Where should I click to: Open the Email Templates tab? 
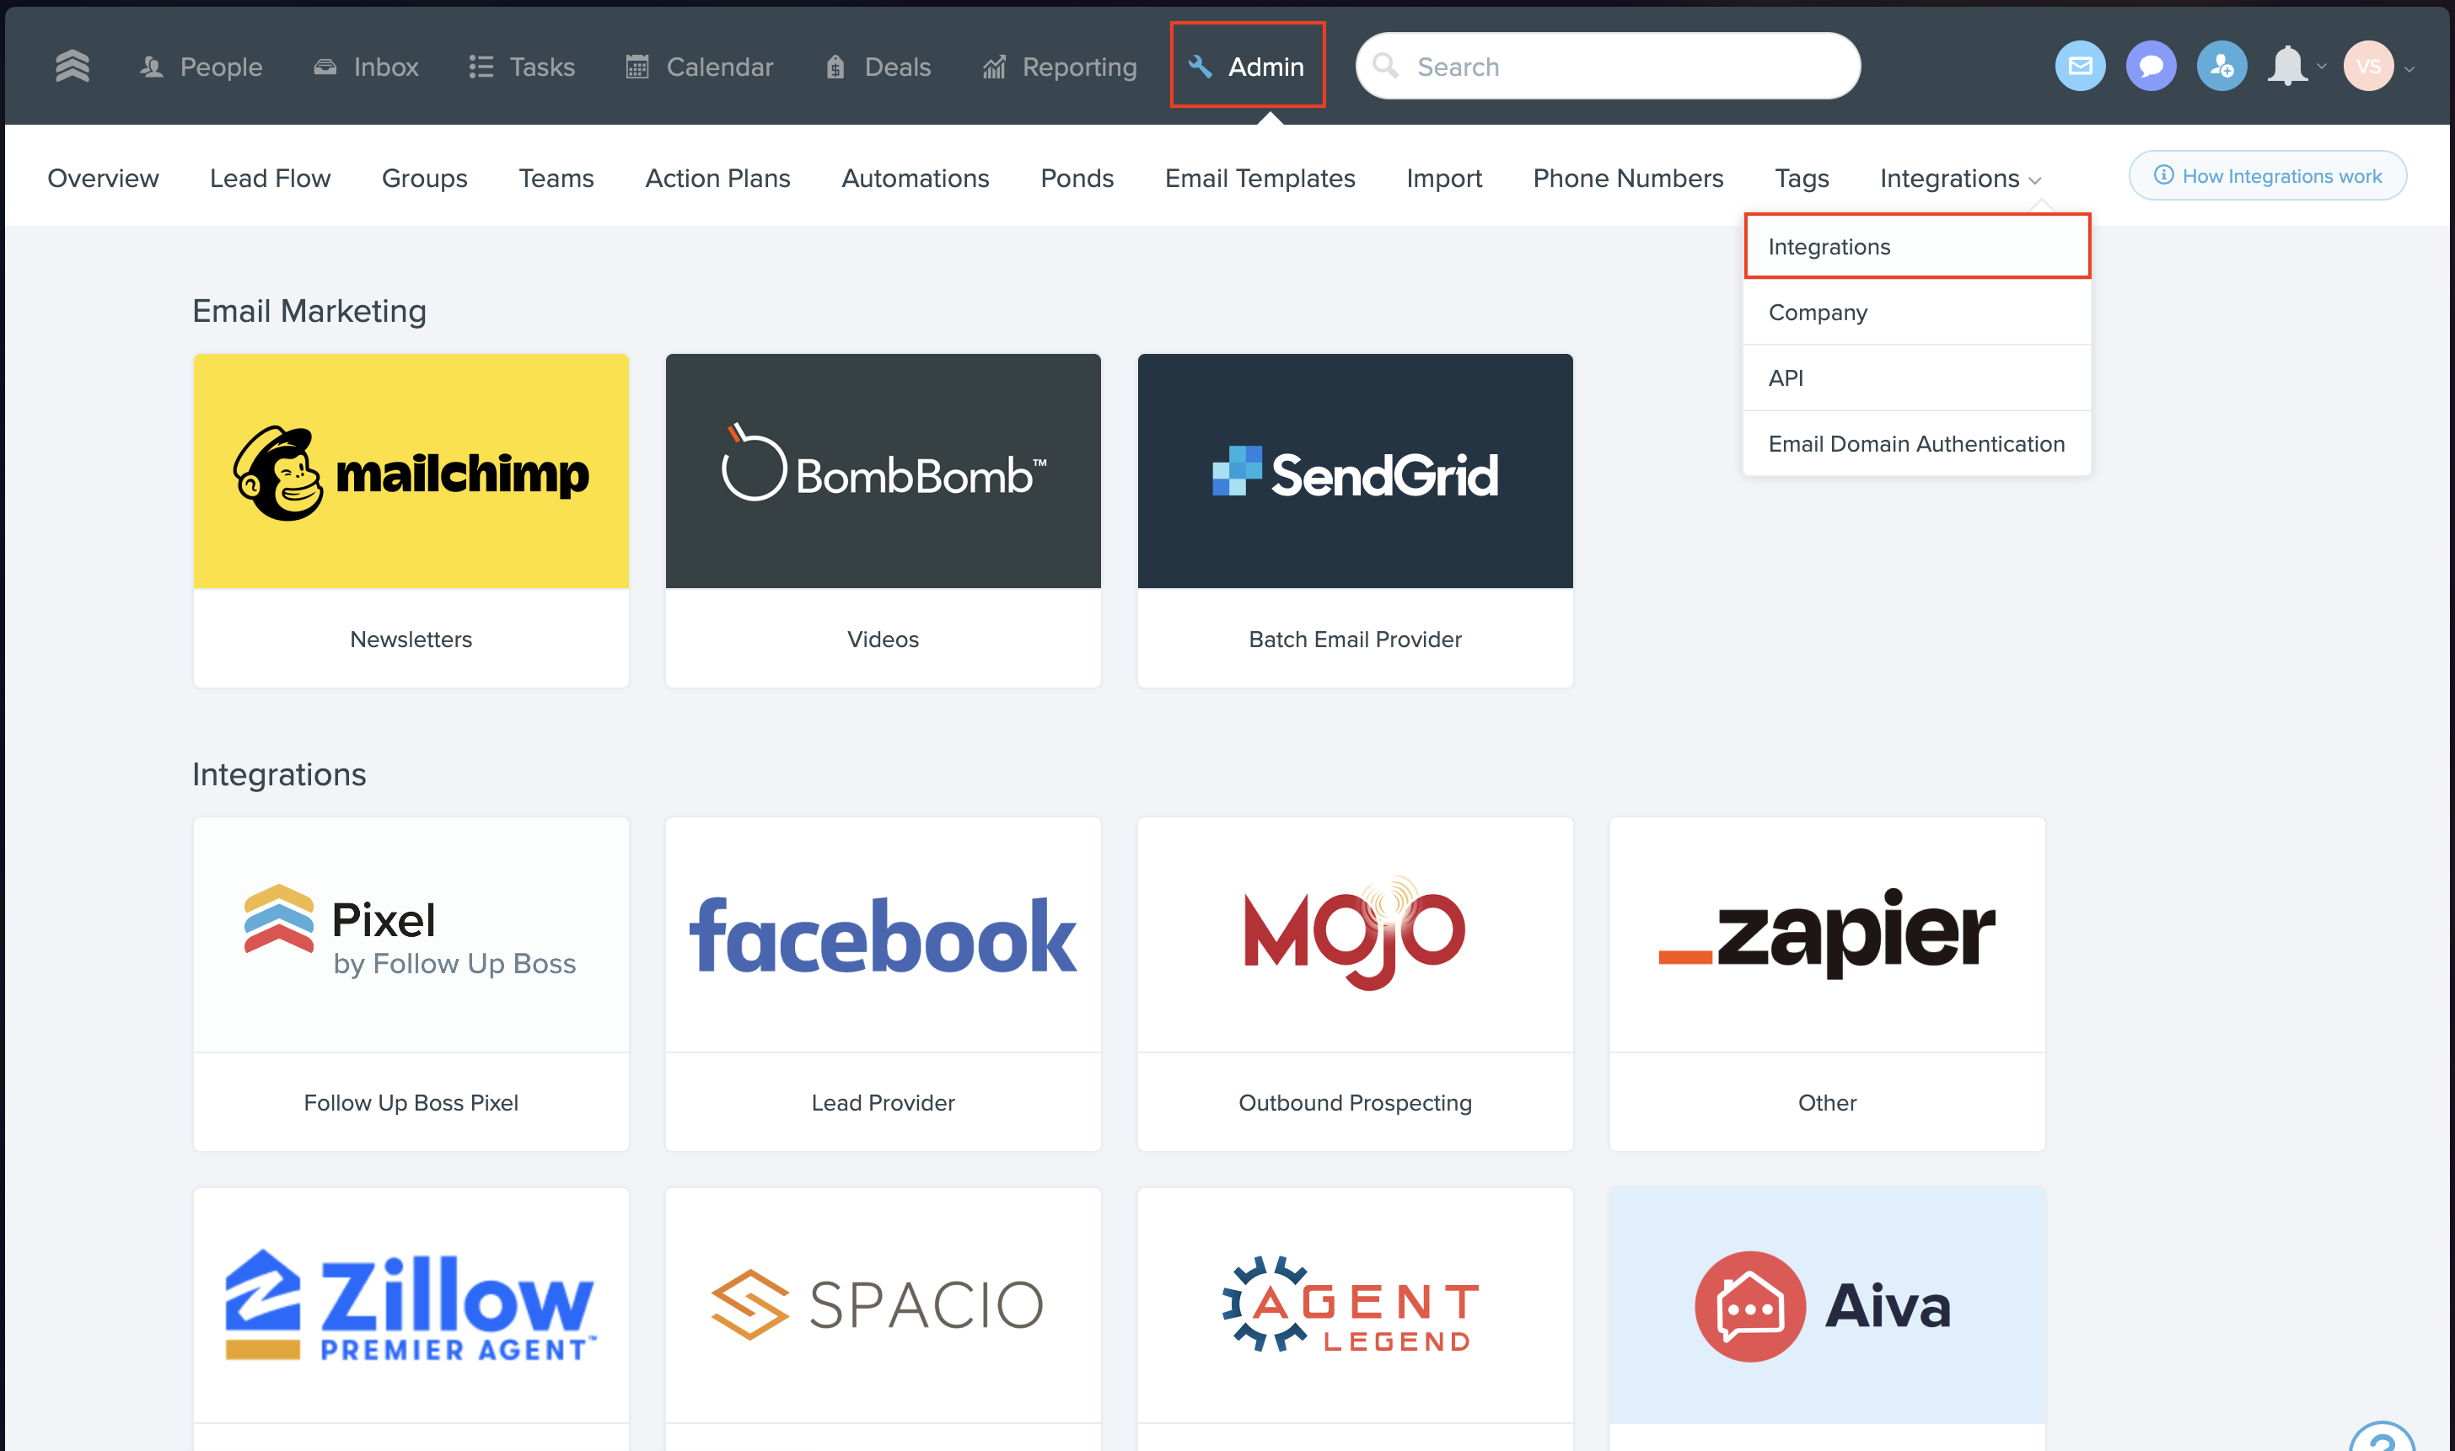click(1260, 178)
